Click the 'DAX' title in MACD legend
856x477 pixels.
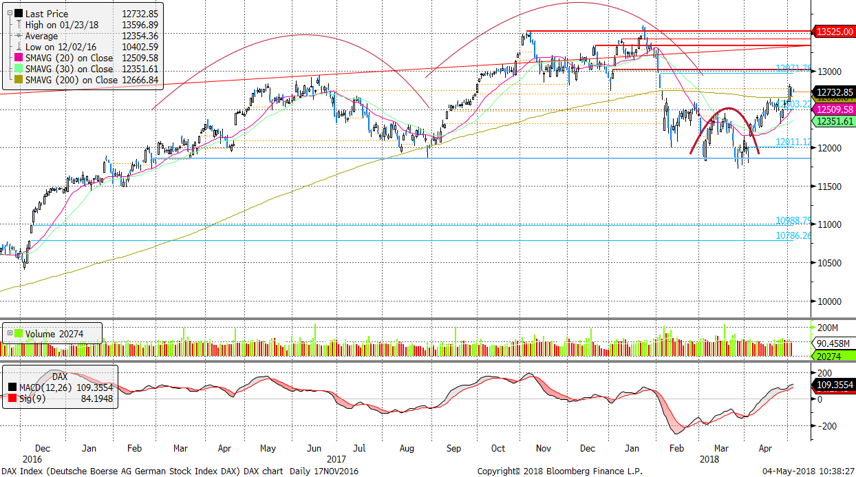click(60, 377)
